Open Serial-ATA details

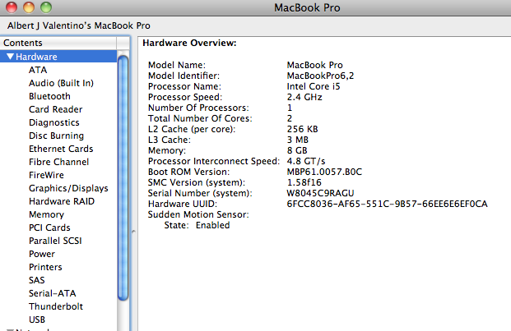pos(52,293)
